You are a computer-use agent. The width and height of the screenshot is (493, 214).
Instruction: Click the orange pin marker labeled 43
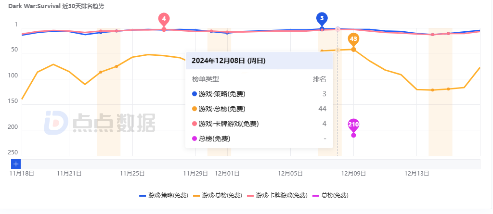coord(353,39)
